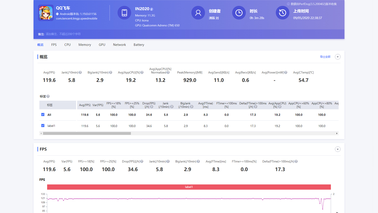378x213 pixels.
Task: Click info icon next to IN2020
Action: click(x=152, y=9)
